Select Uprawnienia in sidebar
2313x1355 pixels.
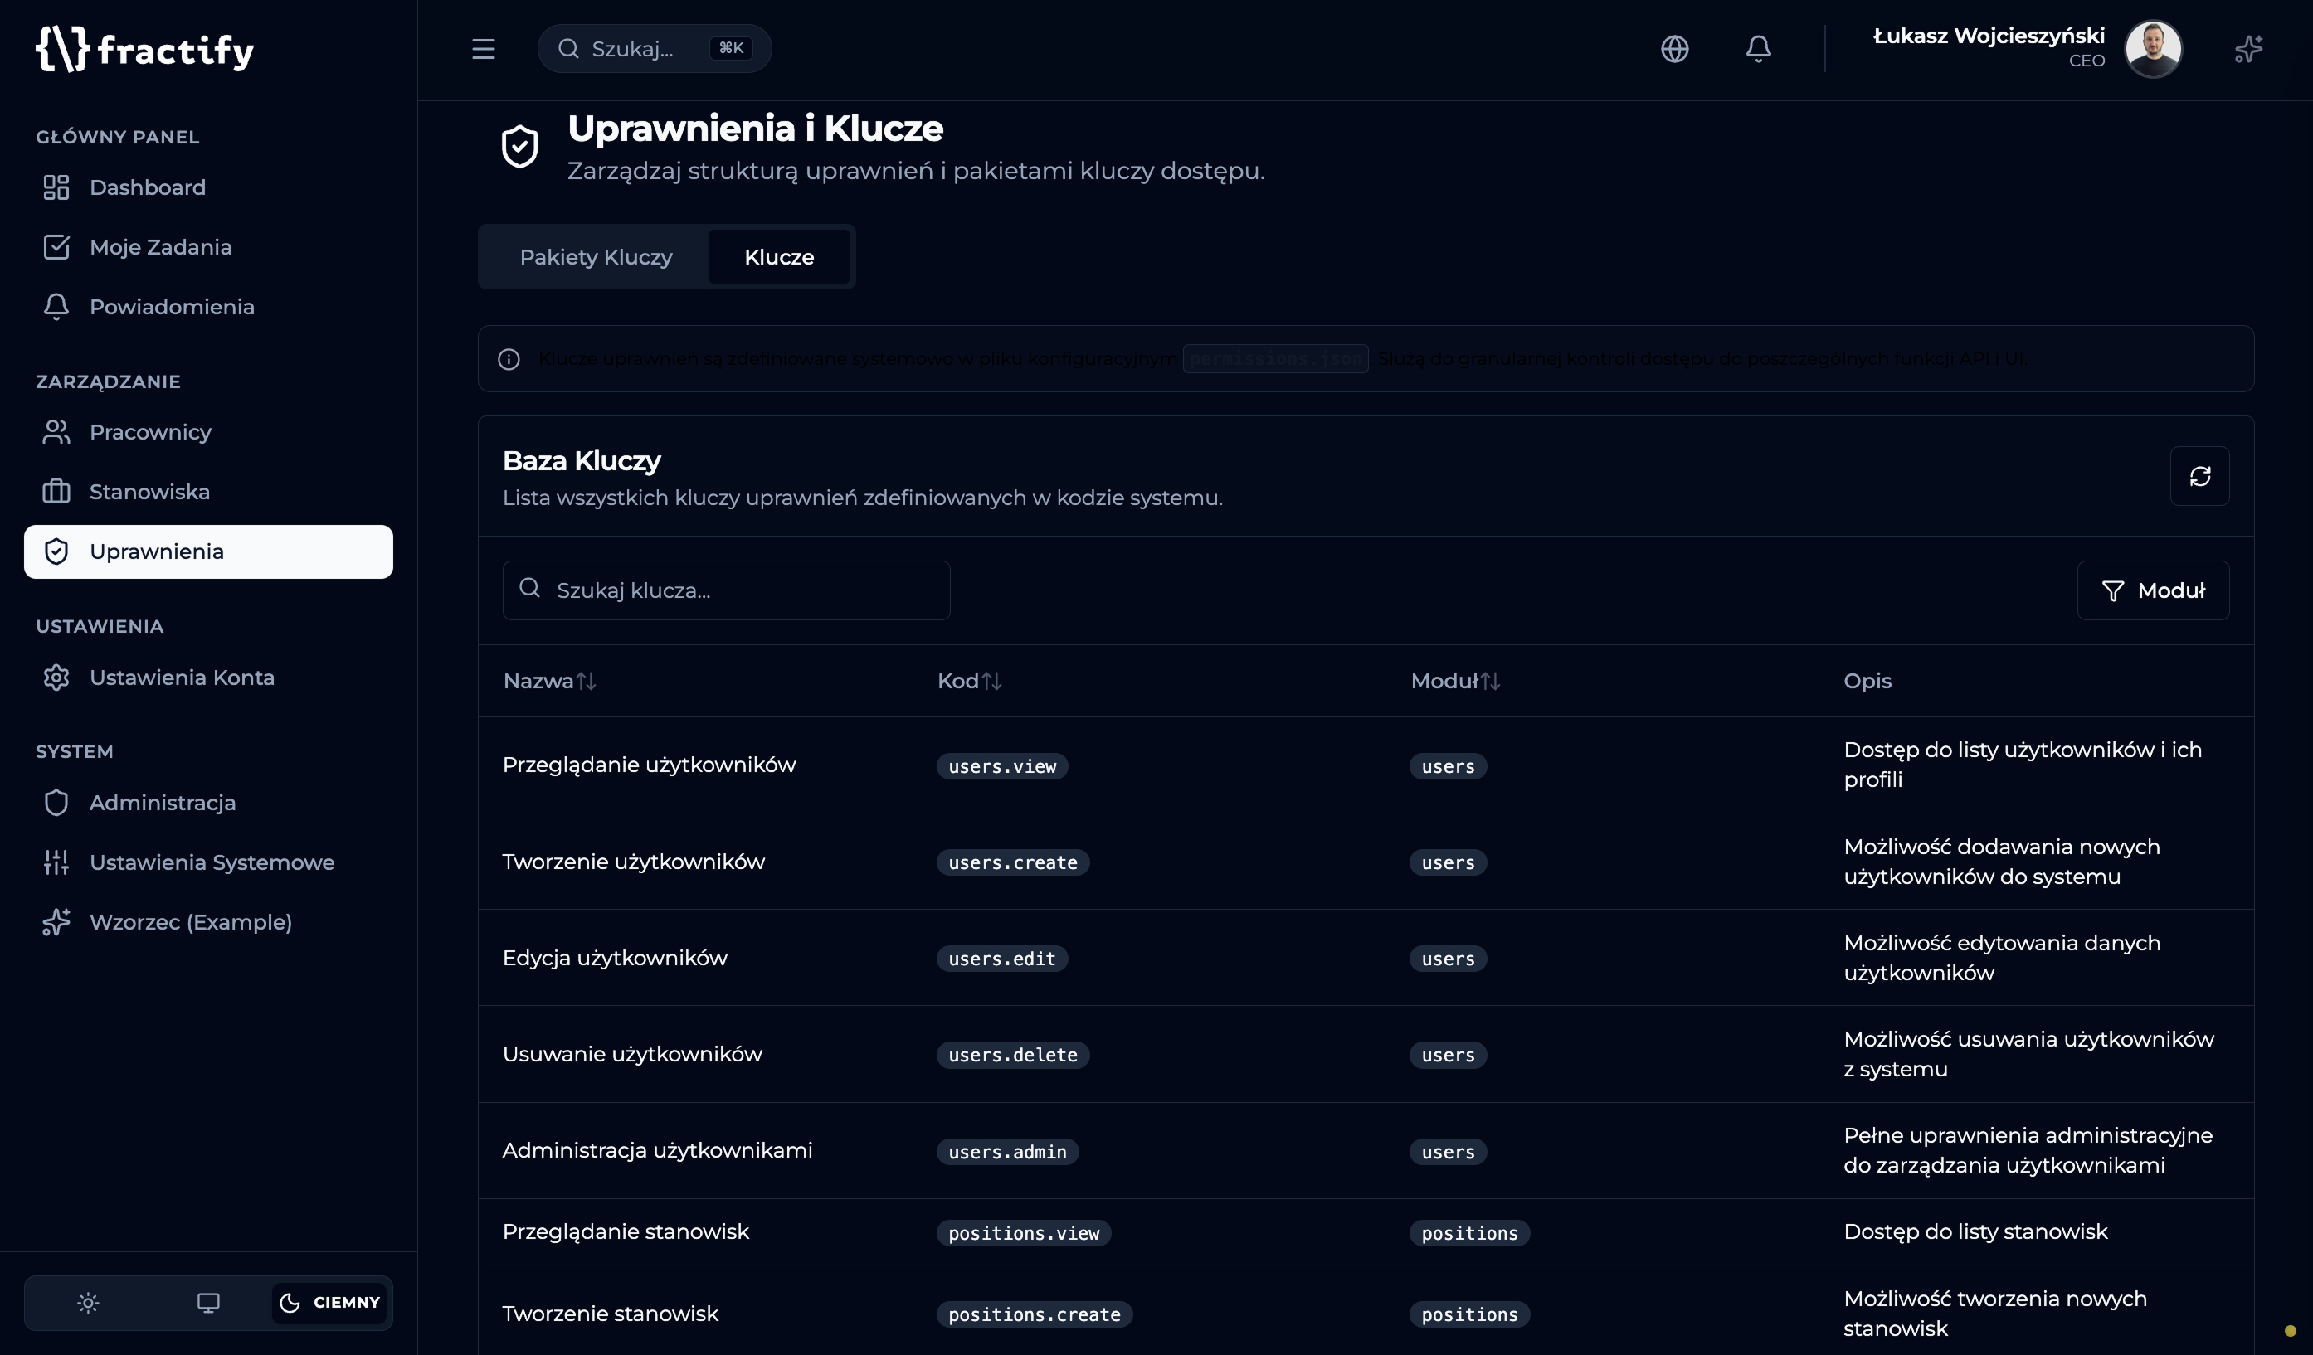pyautogui.click(x=208, y=551)
